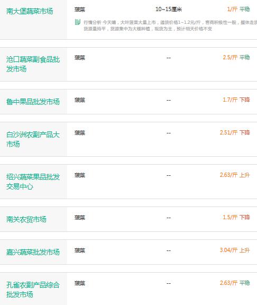
Task: Click the 2.63/斤 平稳 price
Action: [235, 283]
